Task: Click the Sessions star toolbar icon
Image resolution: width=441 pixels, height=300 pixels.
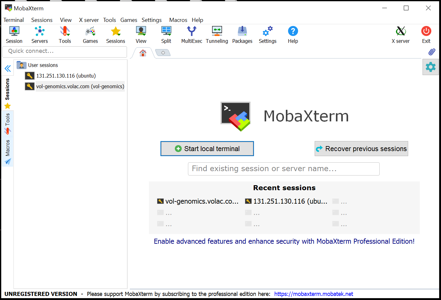Action: point(116,35)
